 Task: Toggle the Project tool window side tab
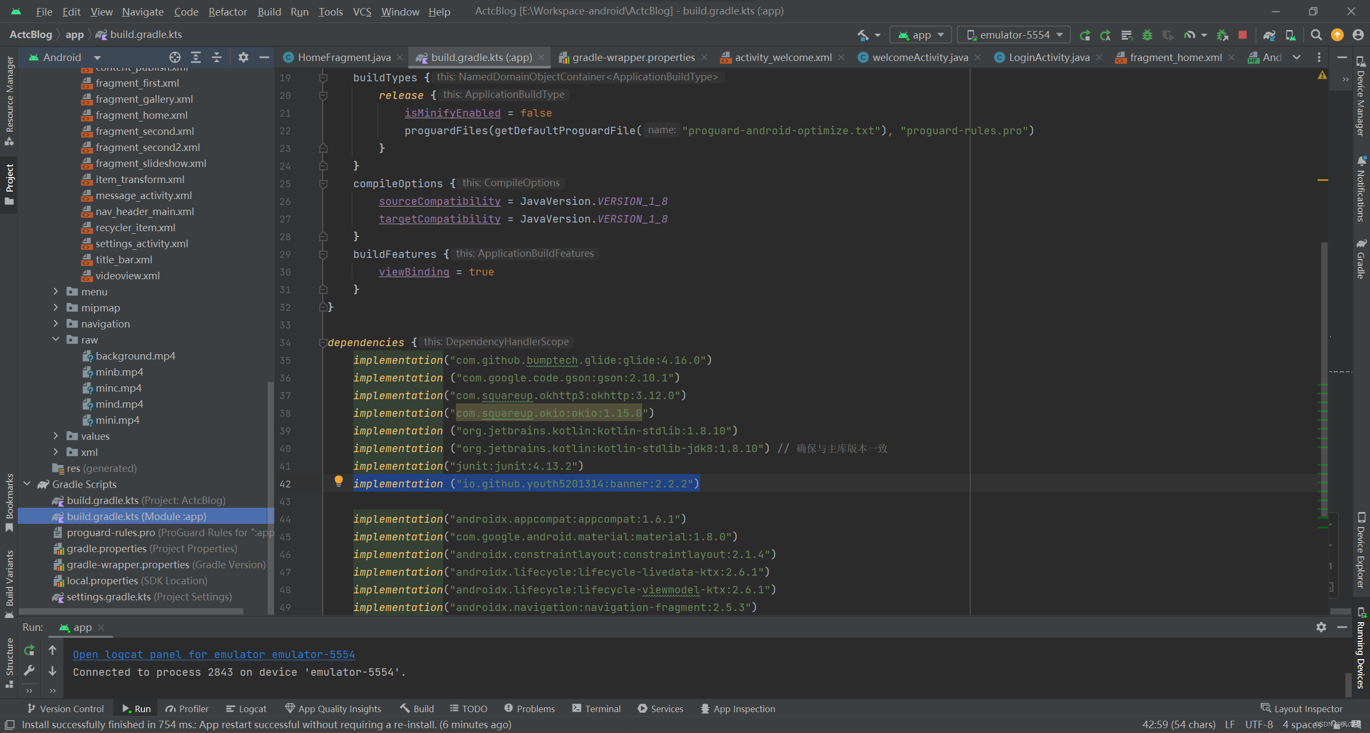(9, 185)
